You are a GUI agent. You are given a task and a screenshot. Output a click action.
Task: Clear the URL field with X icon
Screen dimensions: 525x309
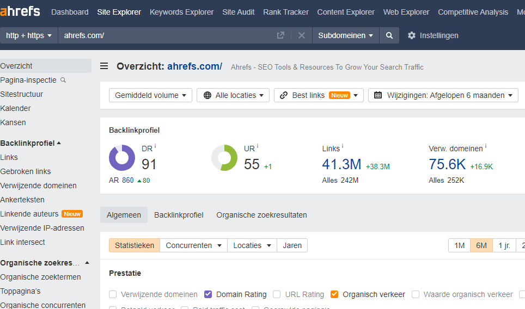[x=302, y=35]
